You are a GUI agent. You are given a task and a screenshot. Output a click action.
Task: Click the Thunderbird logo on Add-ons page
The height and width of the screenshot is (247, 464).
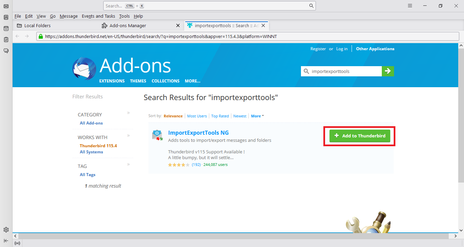[x=84, y=69]
